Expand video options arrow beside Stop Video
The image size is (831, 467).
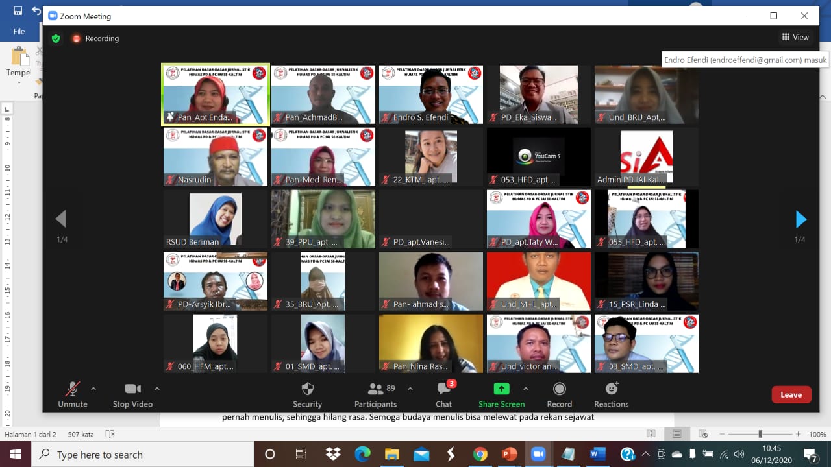156,389
